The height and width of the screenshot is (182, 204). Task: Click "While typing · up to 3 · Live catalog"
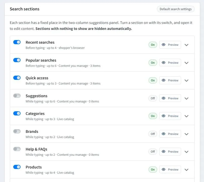tap(50, 119)
